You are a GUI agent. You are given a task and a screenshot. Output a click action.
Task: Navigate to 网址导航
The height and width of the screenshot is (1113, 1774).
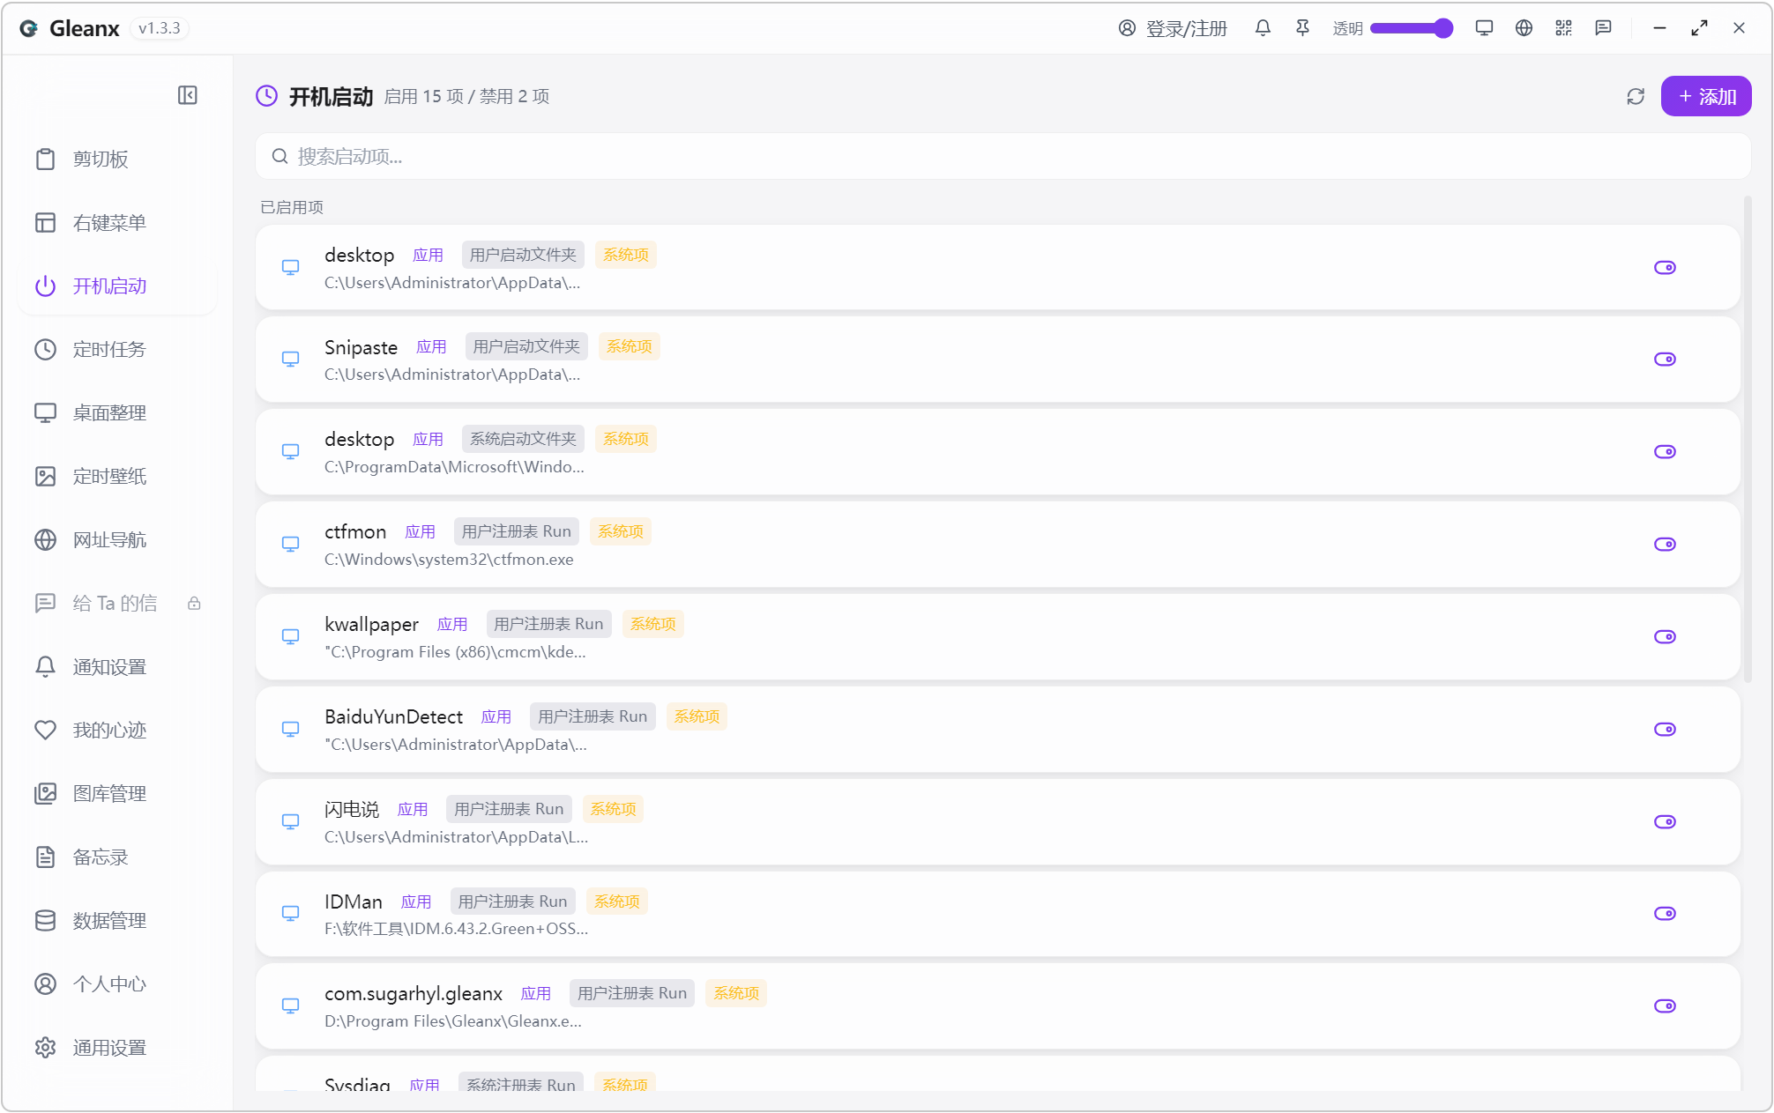tap(118, 540)
